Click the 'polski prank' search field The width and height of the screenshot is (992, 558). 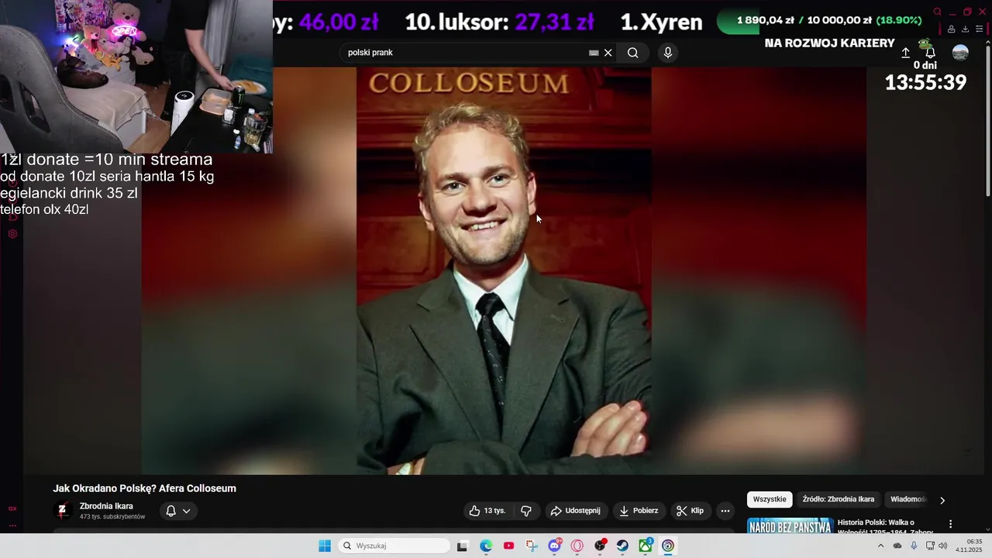tap(465, 53)
